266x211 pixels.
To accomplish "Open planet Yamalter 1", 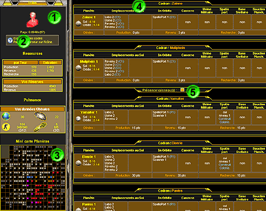I will click(89, 112).
